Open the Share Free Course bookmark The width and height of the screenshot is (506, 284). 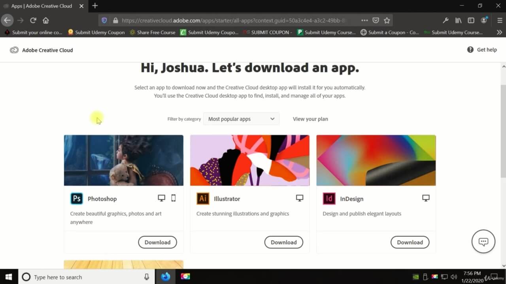click(x=152, y=32)
